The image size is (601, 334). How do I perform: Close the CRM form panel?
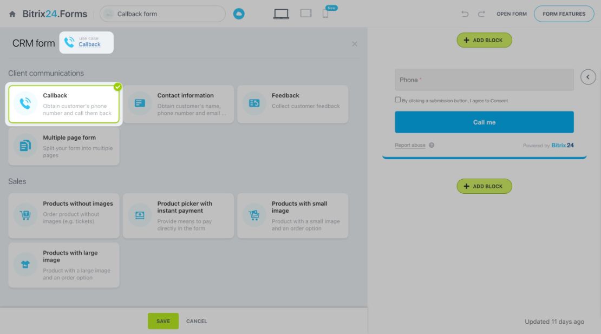tap(355, 44)
